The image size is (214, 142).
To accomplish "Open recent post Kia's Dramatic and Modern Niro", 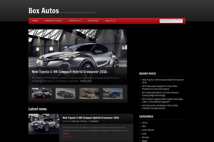I will click(x=160, y=107).
